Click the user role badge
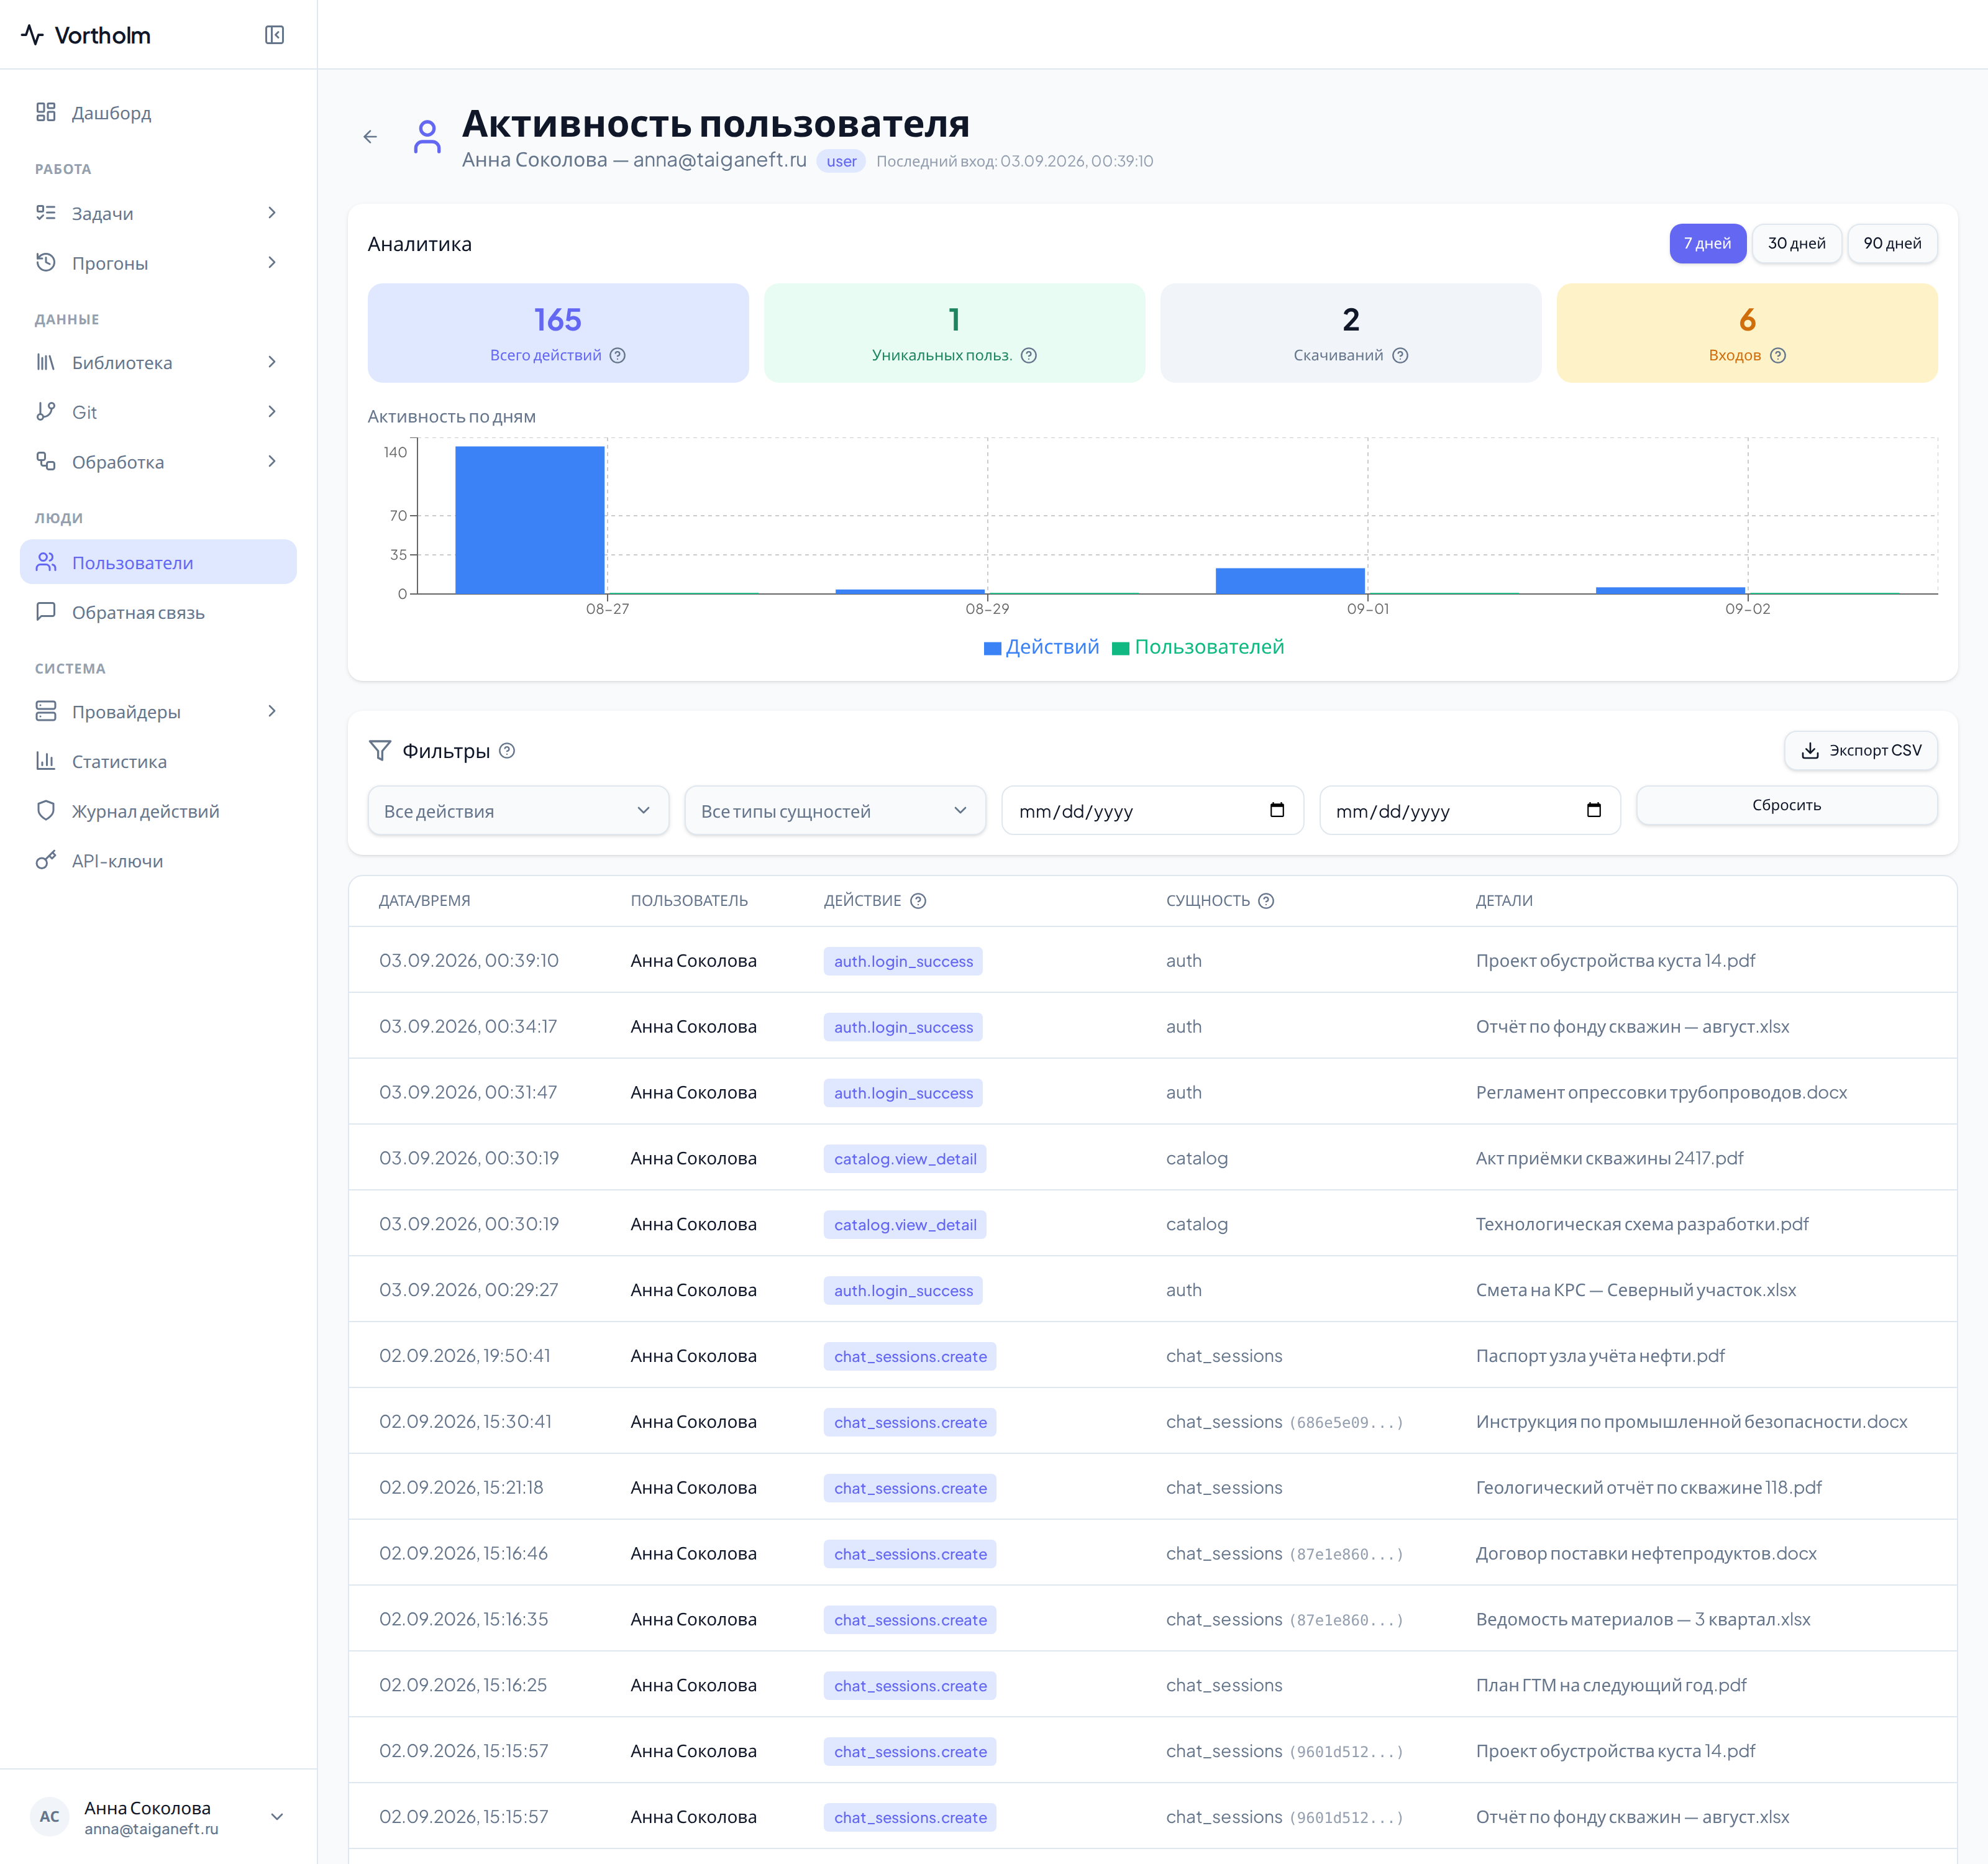This screenshot has height=1864, width=1988. (x=841, y=161)
